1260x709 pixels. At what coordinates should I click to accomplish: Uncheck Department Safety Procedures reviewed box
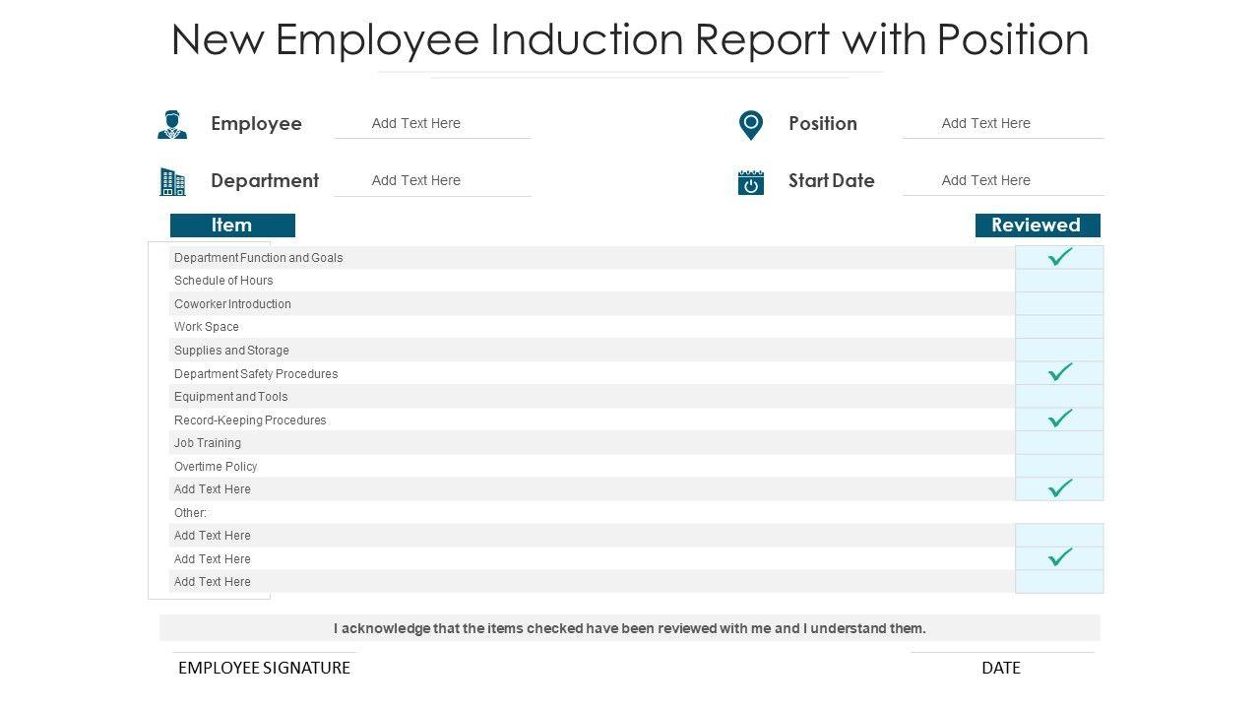pyautogui.click(x=1059, y=373)
